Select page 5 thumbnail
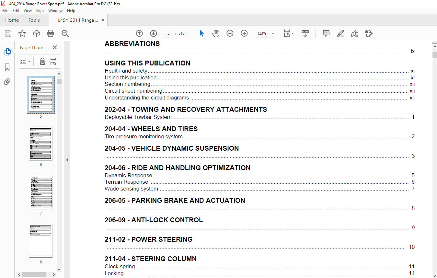 tap(41, 95)
